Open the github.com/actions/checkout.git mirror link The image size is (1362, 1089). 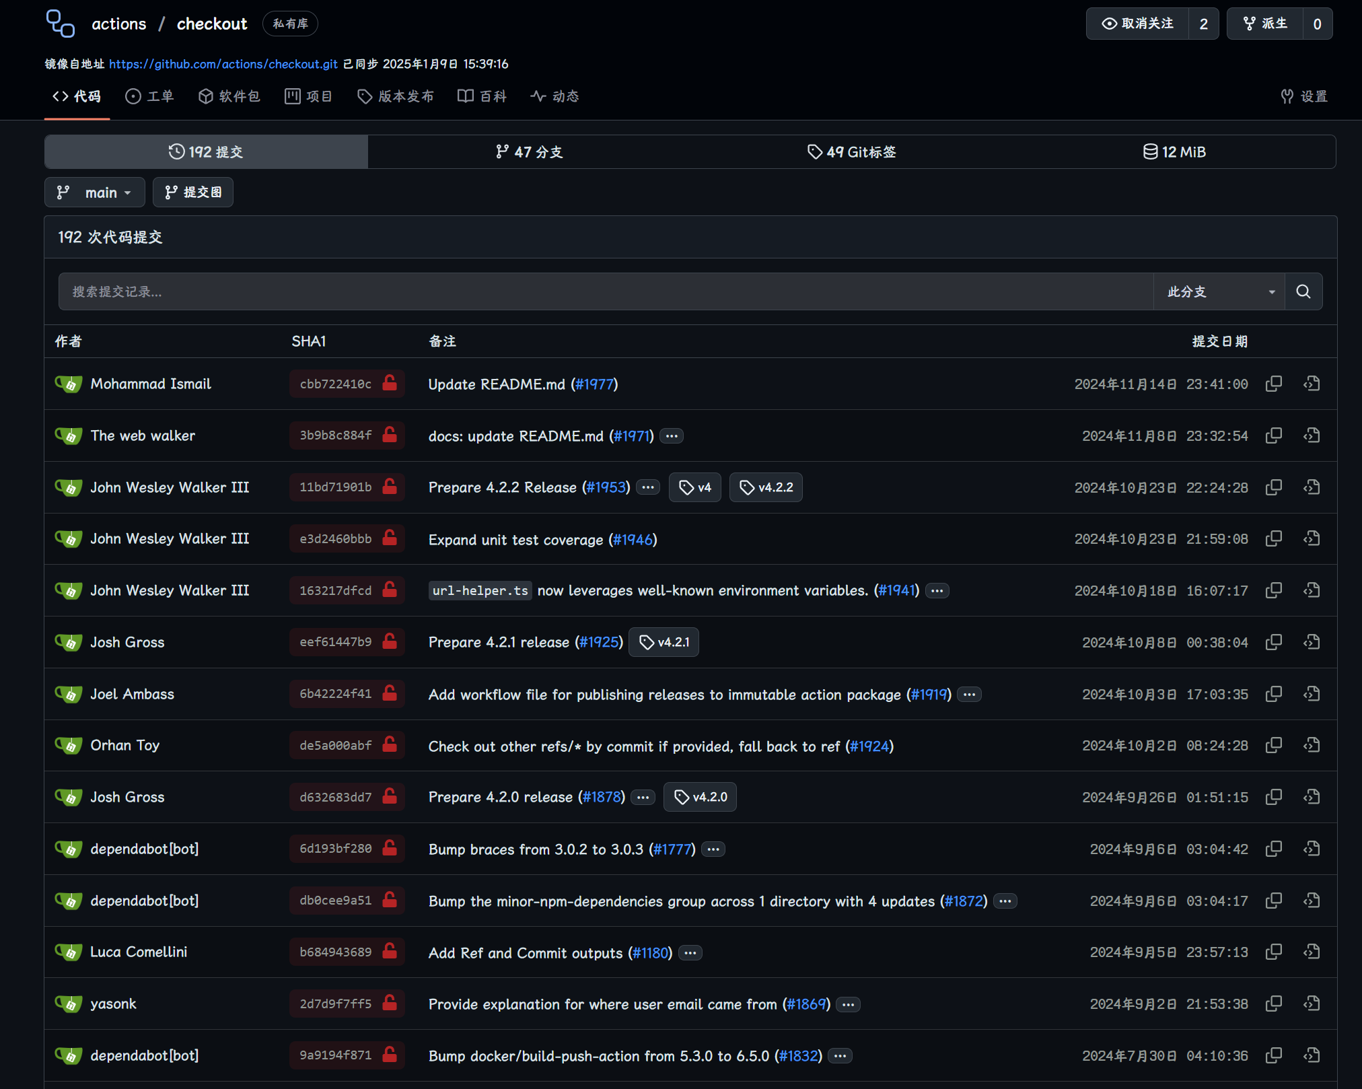point(223,64)
